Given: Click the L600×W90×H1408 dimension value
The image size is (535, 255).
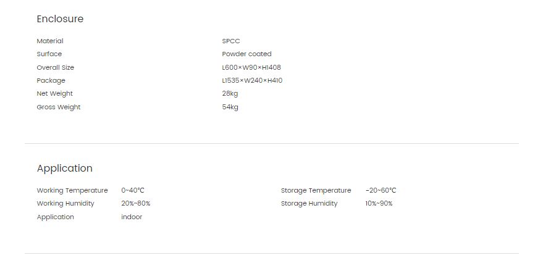Looking at the screenshot, I should click(x=251, y=67).
